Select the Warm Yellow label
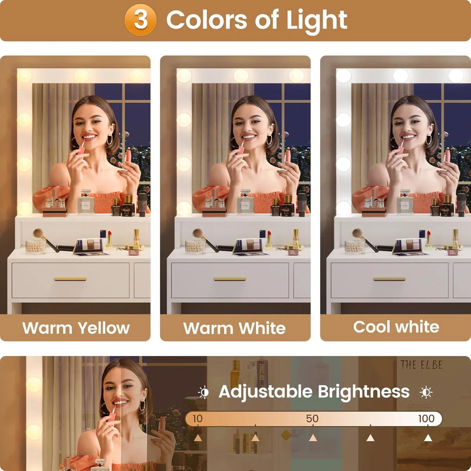The width and height of the screenshot is (471, 471). pyautogui.click(x=76, y=328)
